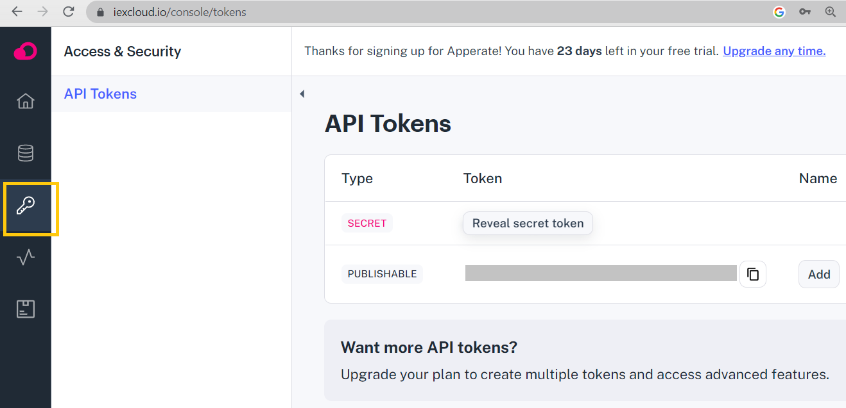This screenshot has width=846, height=408.
Task: Go back with browser back arrow
Action: point(17,12)
